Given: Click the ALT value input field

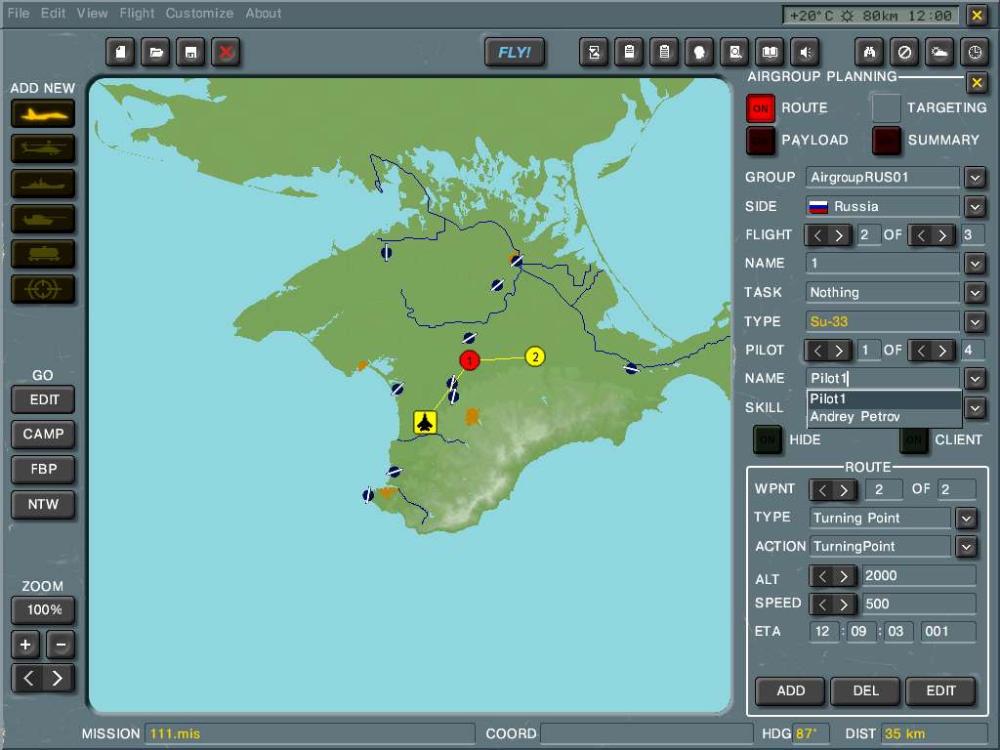Looking at the screenshot, I should pyautogui.click(x=918, y=576).
